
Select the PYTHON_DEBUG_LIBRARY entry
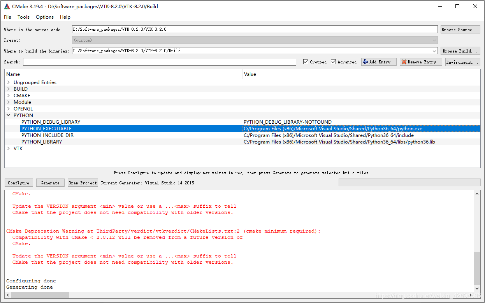coord(51,122)
